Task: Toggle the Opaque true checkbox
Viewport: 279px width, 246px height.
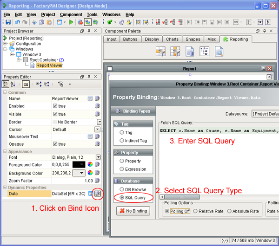Action: [55, 144]
